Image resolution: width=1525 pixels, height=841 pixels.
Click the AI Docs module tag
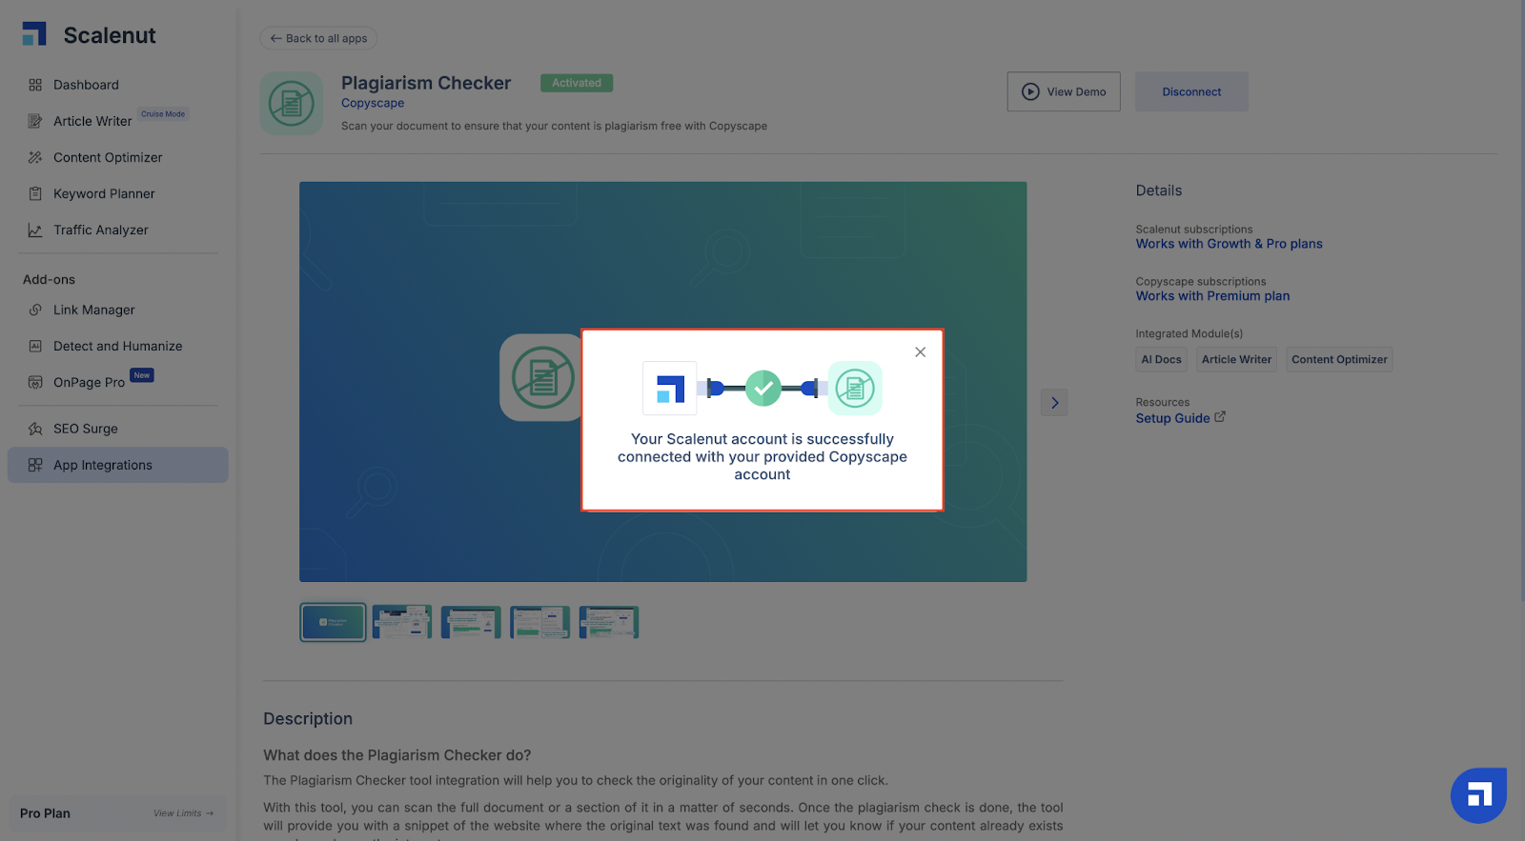click(x=1161, y=359)
